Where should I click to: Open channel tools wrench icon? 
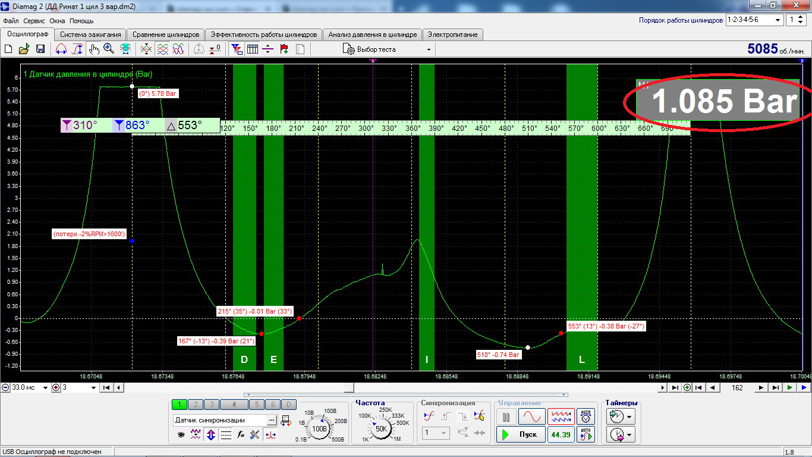256,435
